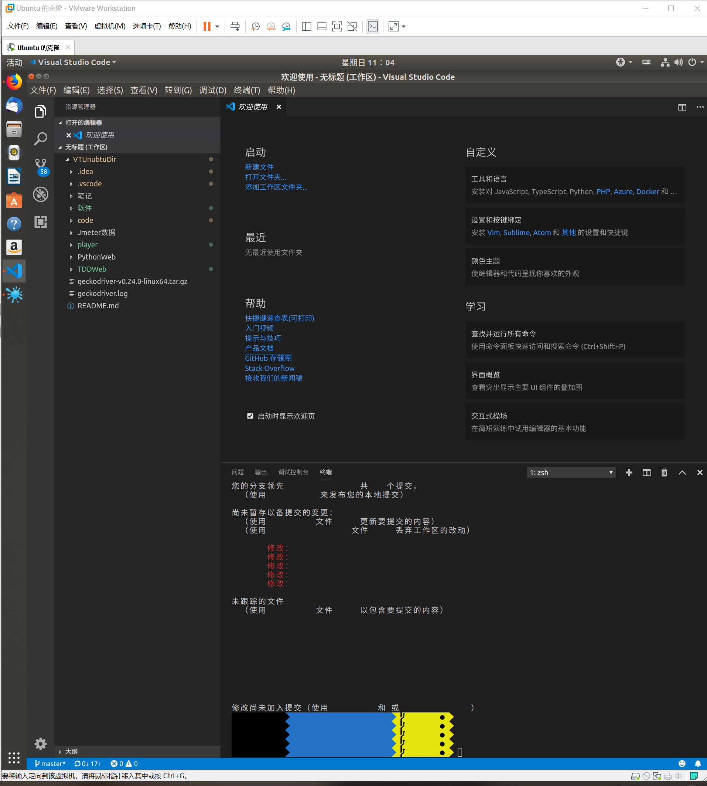Open the Explorer view in activity bar
The height and width of the screenshot is (786, 707).
tap(40, 111)
